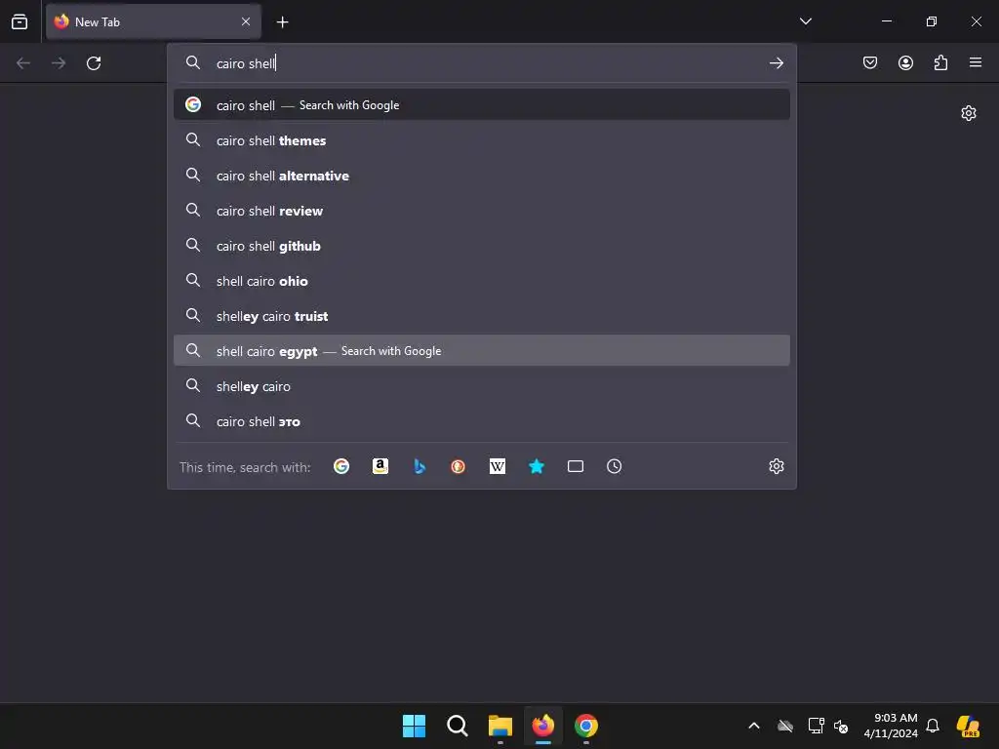Search this time with DuckDuckGo icon
This screenshot has height=749, width=999.
pyautogui.click(x=459, y=467)
